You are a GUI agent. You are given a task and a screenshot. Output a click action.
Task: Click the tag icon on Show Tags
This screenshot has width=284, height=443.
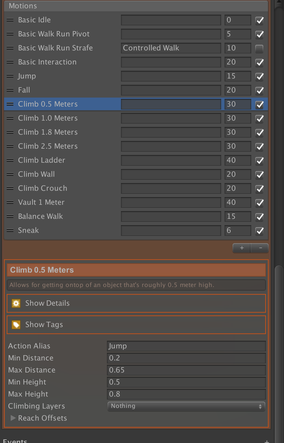16,324
